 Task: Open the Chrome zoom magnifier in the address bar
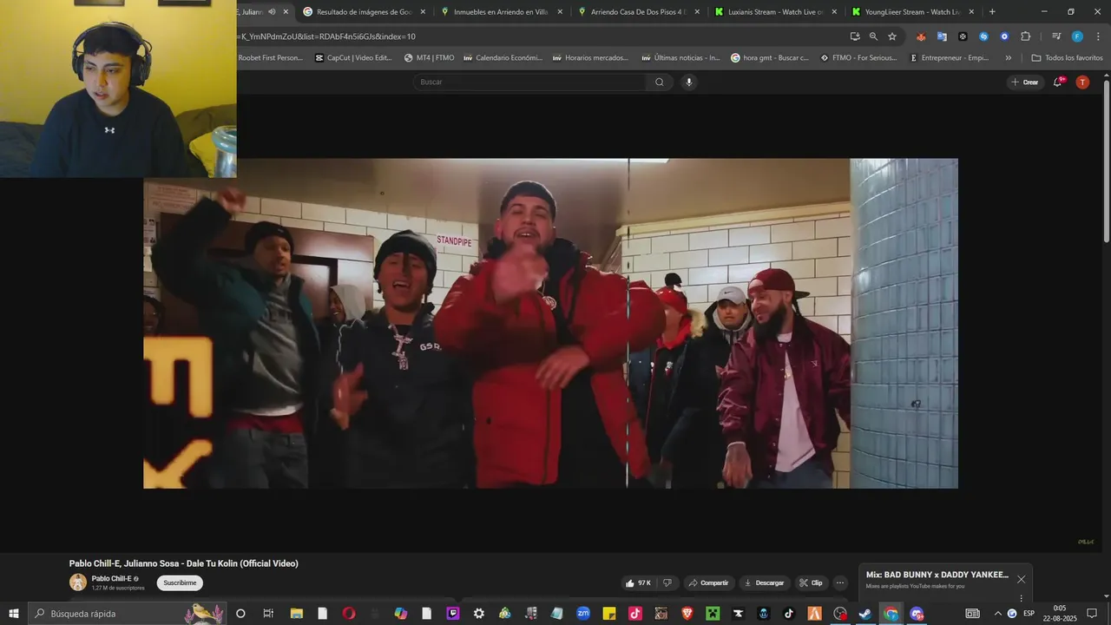coord(873,36)
